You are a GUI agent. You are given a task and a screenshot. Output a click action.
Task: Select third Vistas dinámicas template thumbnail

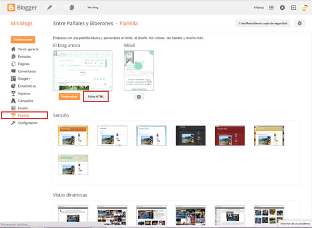tap(151, 215)
